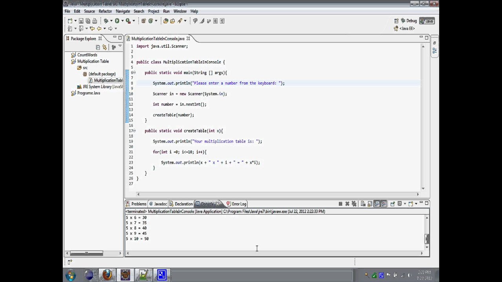Open dropdown next to External Tools

(133, 21)
